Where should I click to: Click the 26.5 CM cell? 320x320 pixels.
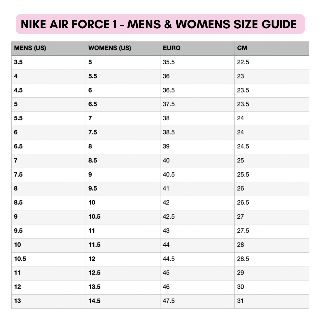click(x=243, y=203)
